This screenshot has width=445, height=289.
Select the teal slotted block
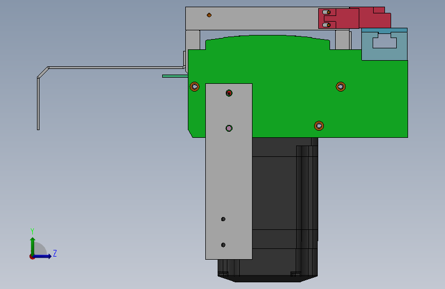coord(384,44)
